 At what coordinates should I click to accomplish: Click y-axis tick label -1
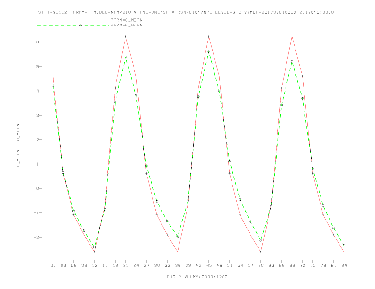point(36,213)
